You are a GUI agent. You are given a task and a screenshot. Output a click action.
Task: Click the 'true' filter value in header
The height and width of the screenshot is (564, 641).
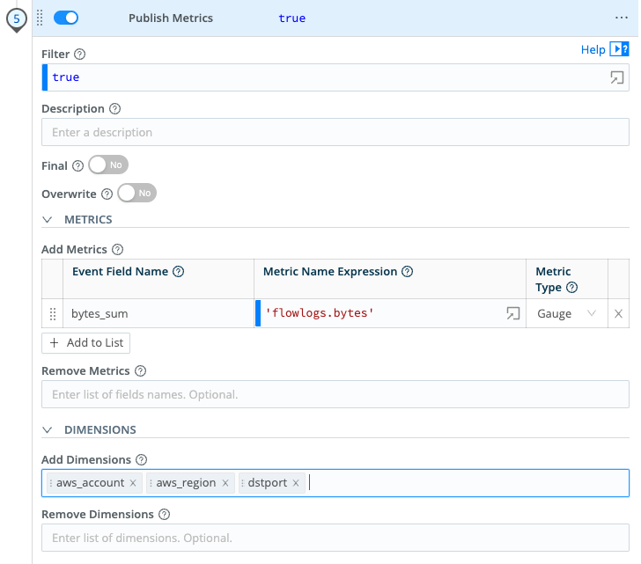click(x=292, y=18)
